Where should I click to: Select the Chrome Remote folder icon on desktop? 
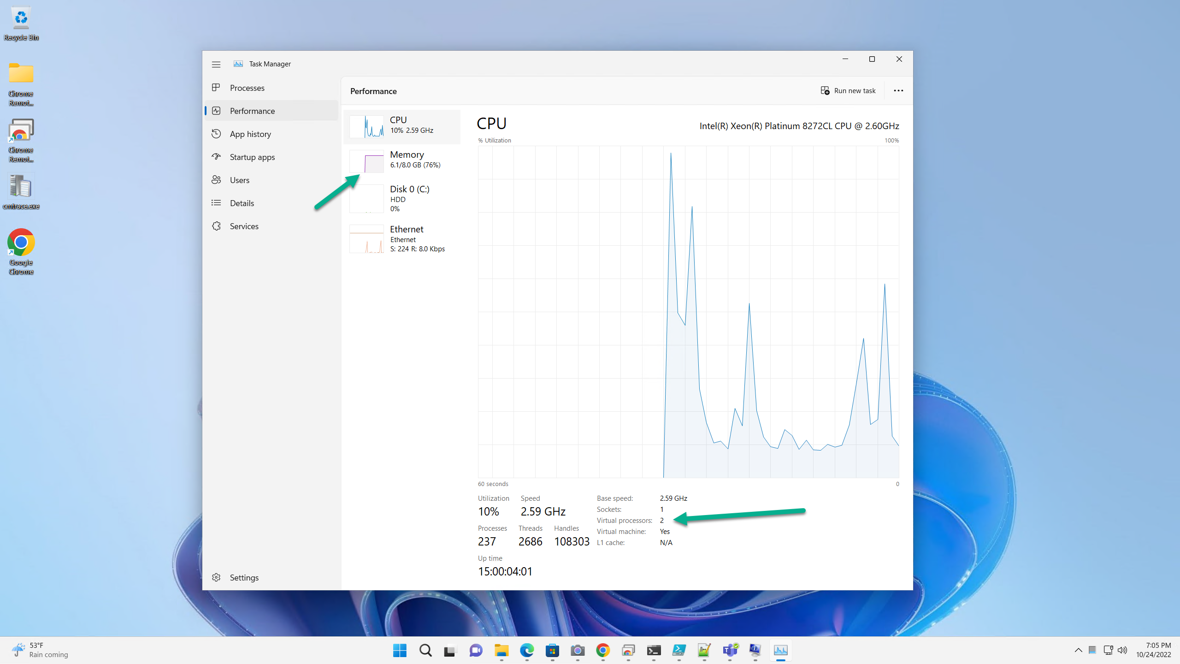pos(21,84)
